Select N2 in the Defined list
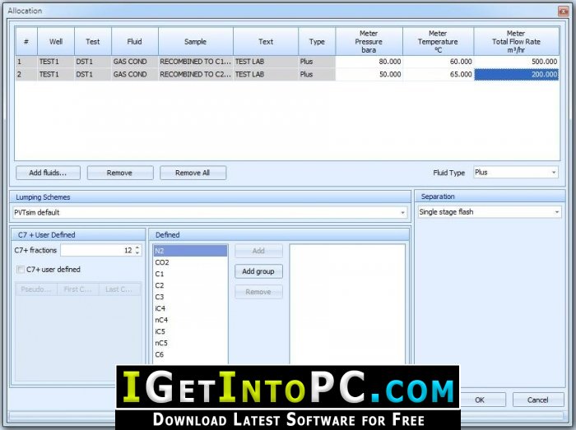 pyautogui.click(x=190, y=251)
